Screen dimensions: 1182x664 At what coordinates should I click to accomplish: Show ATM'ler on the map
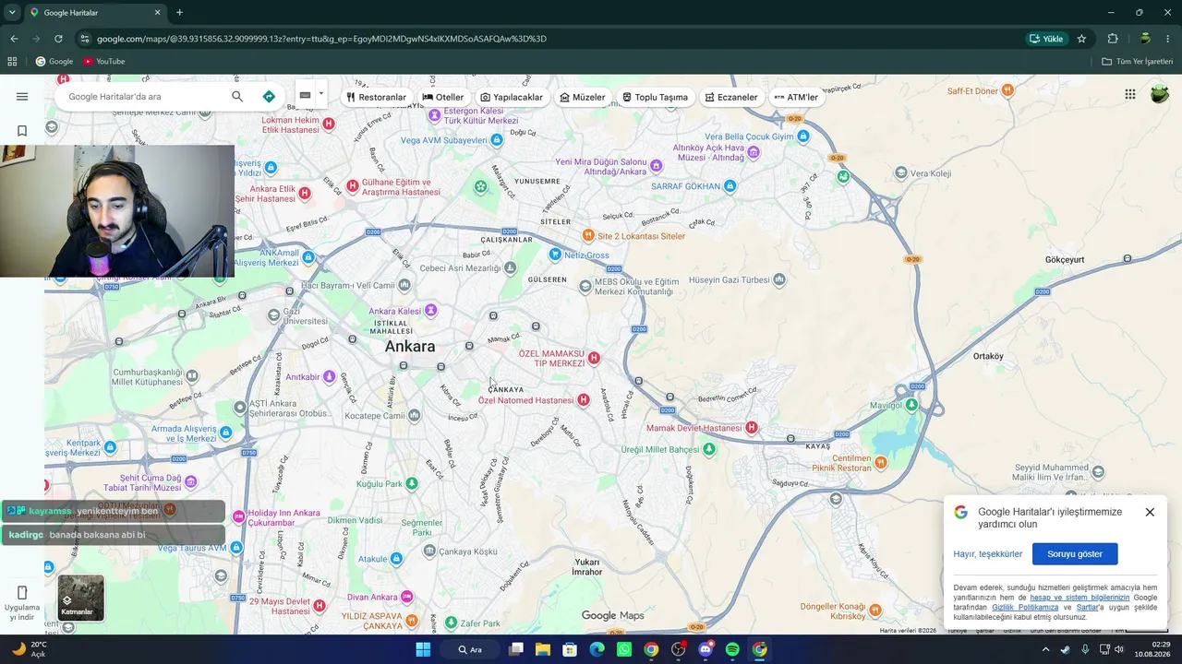[x=796, y=97]
